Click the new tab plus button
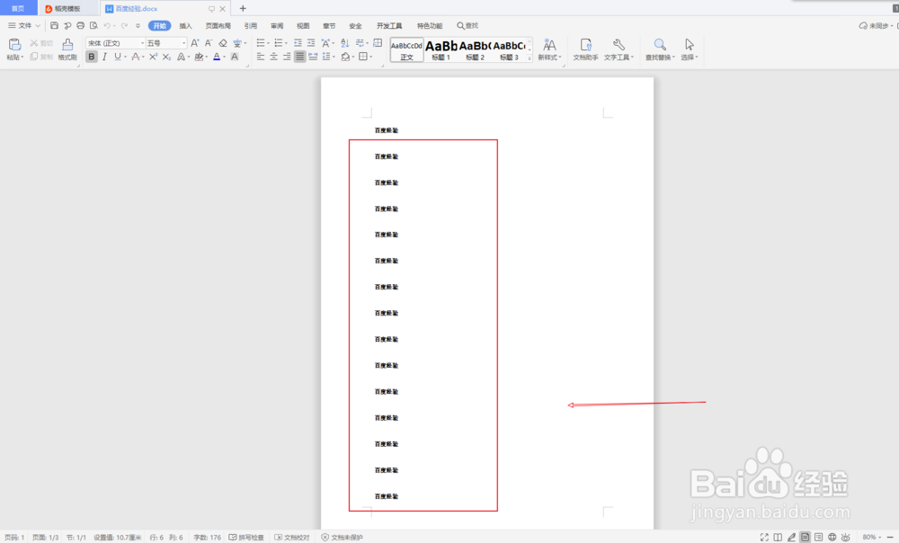 pos(243,9)
